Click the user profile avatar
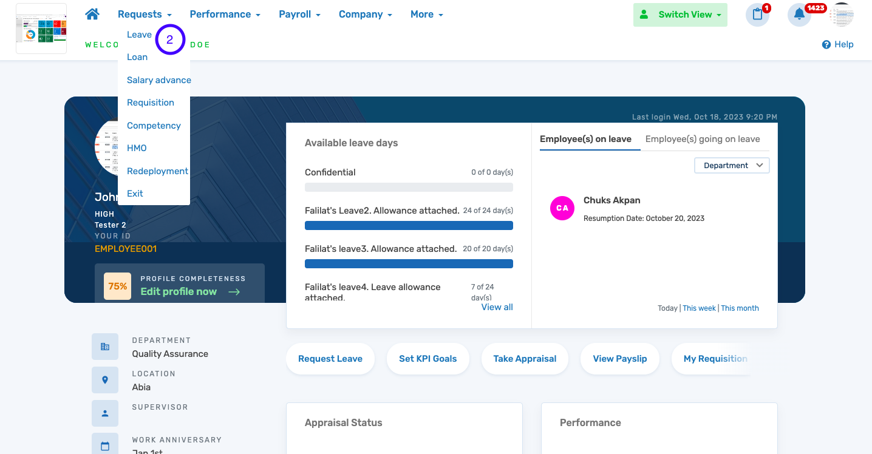This screenshot has width=872, height=454. point(841,15)
